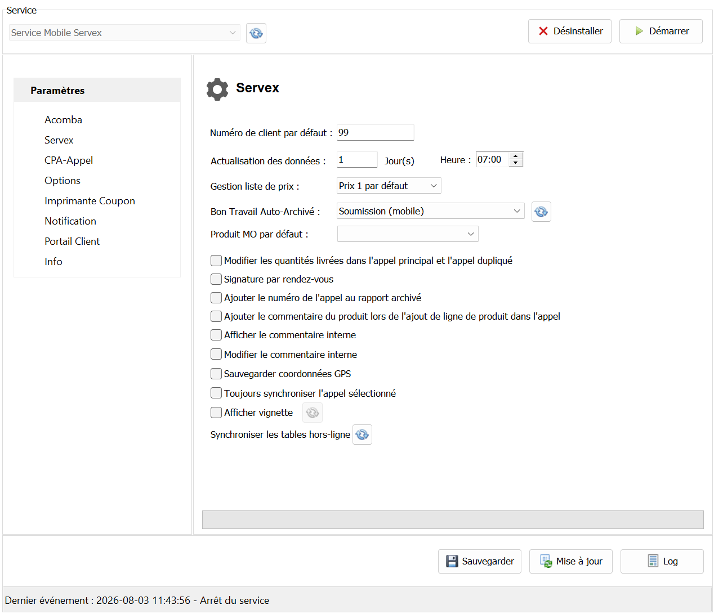This screenshot has height=614, width=714.
Task: Go to Imprimante Coupon settings
Action: tap(90, 201)
